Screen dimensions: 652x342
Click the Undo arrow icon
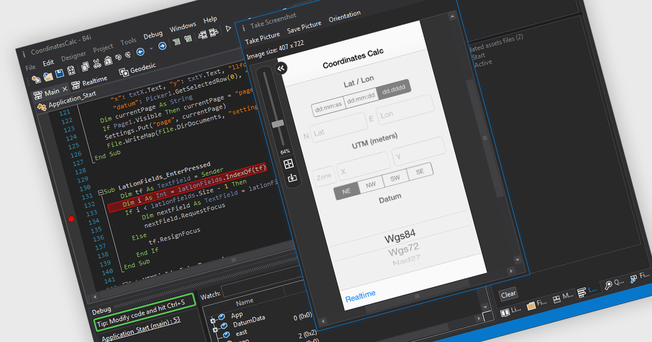(x=118, y=57)
